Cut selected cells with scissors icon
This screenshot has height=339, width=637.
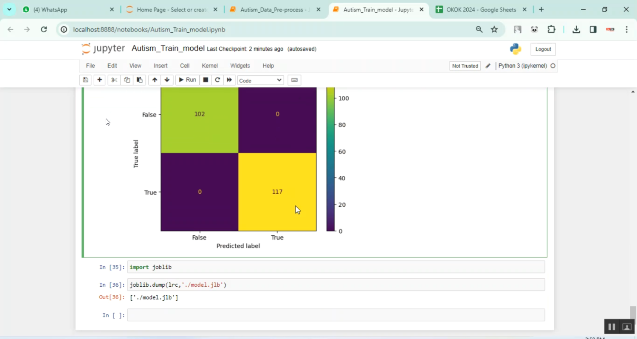[x=114, y=80]
